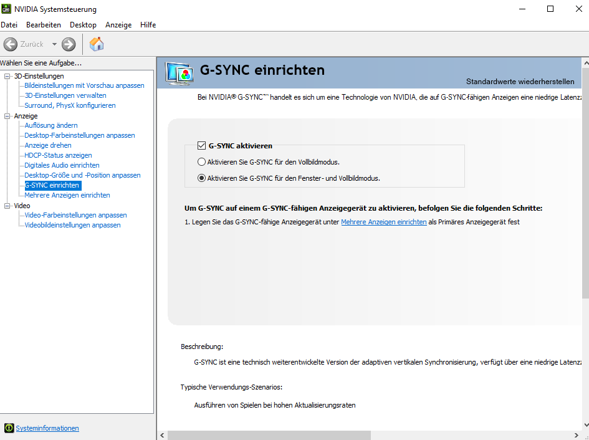Click the 3D-Einstellungen category label
The width and height of the screenshot is (589, 440).
click(39, 76)
